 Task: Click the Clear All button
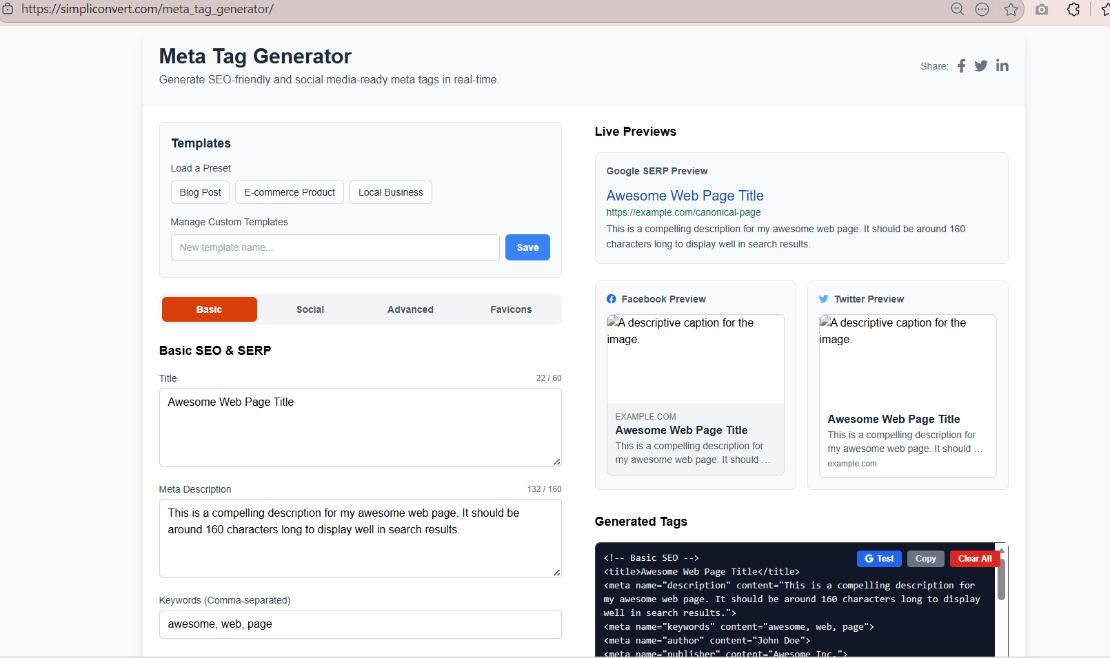coord(974,559)
